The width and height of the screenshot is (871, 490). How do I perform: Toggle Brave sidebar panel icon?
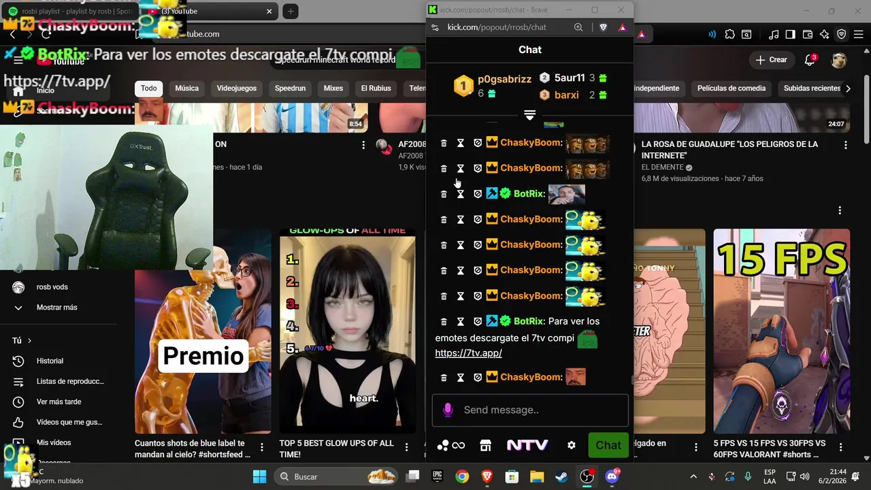(790, 34)
